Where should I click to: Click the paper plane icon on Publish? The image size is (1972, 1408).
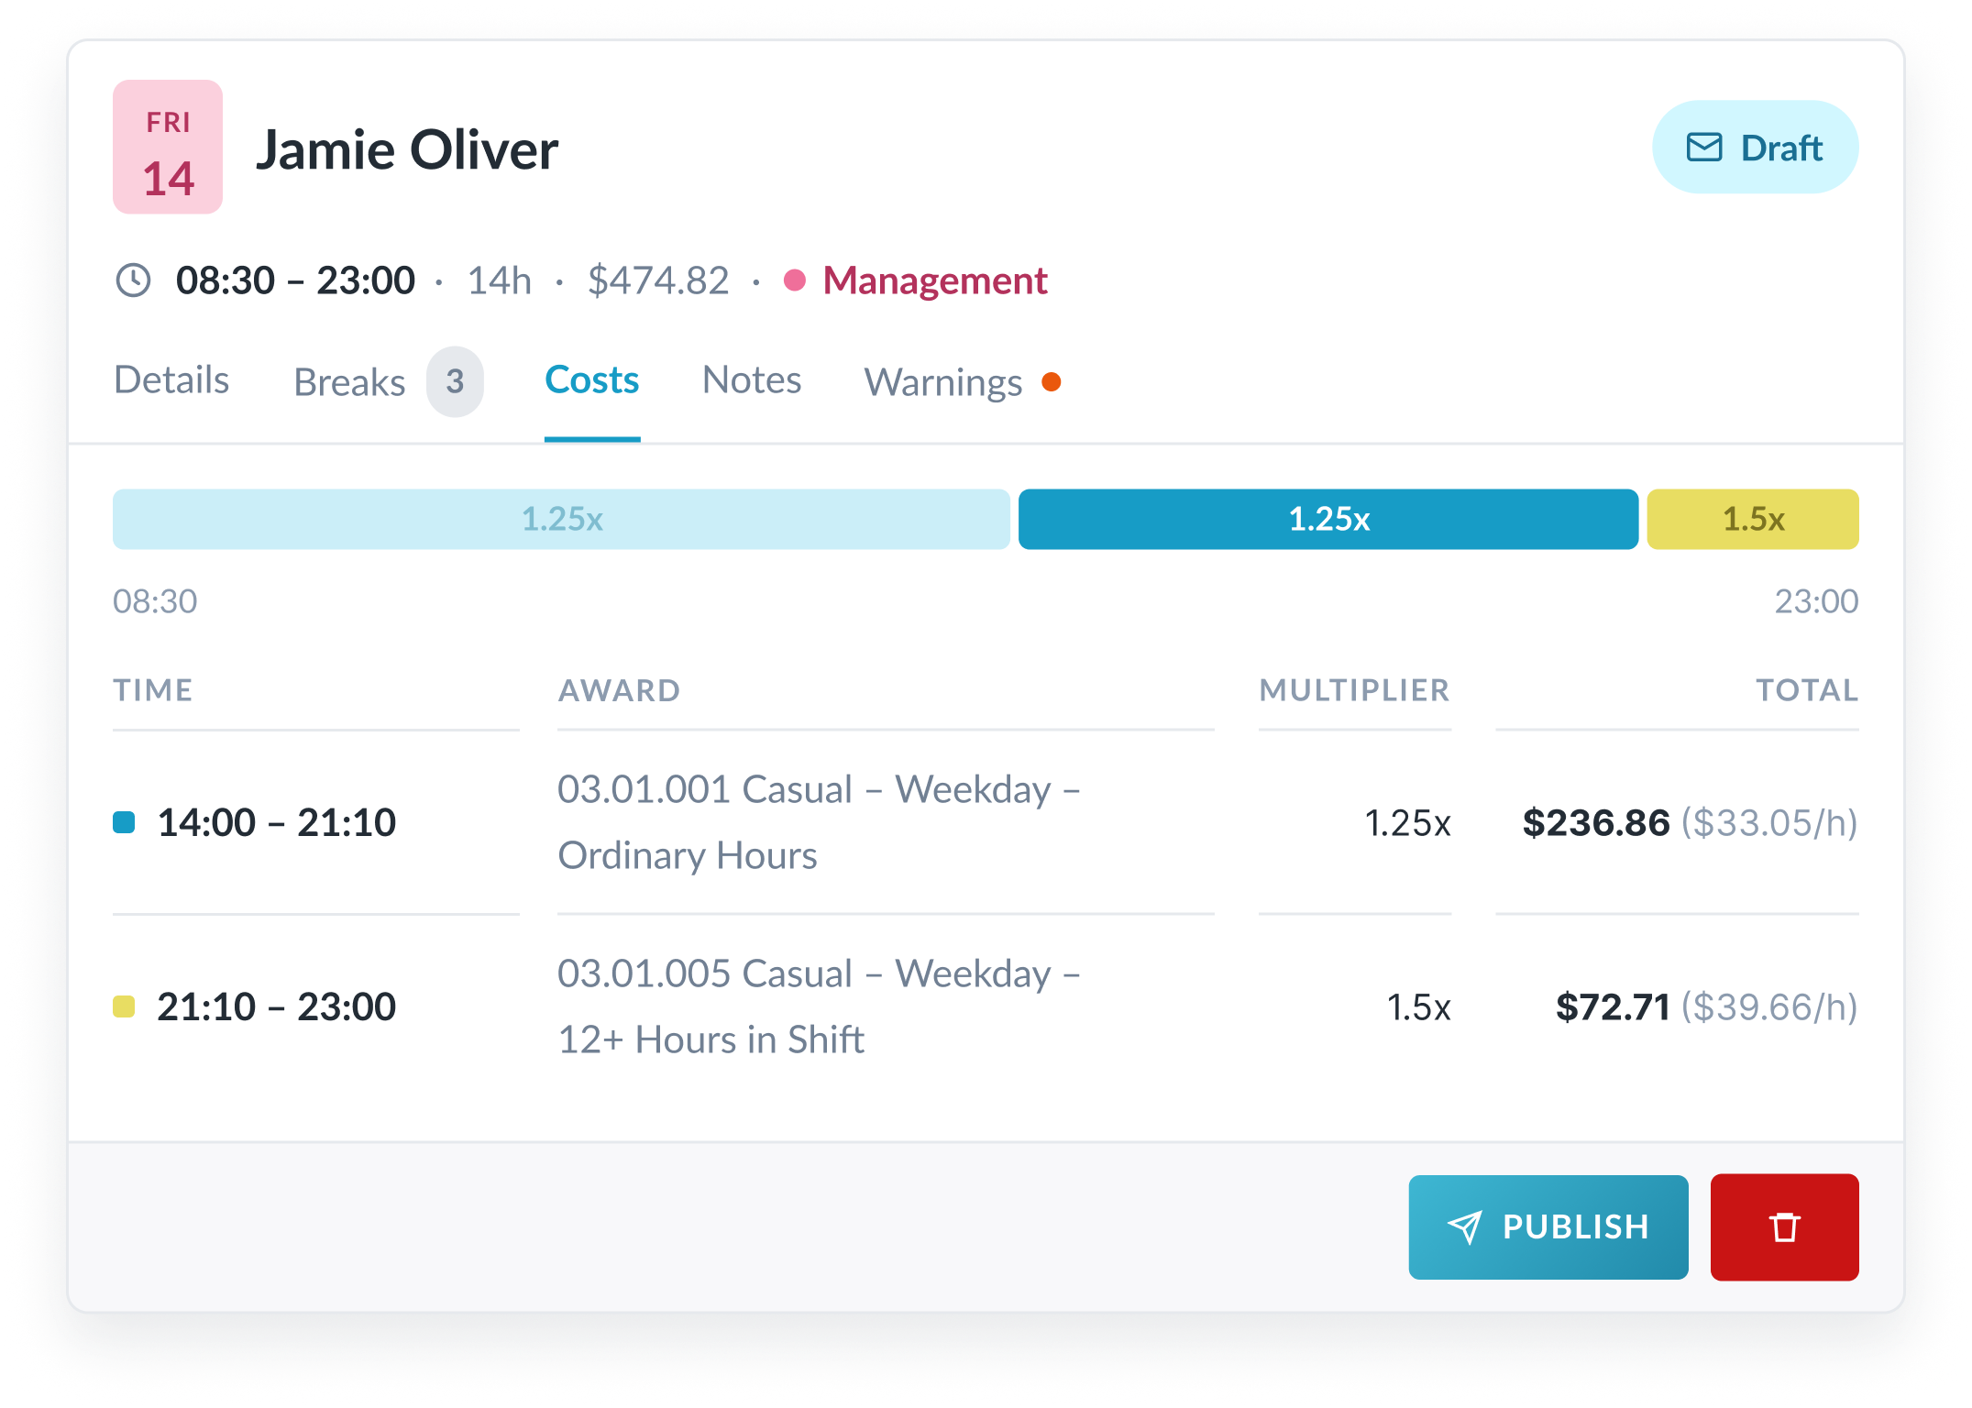click(1464, 1226)
